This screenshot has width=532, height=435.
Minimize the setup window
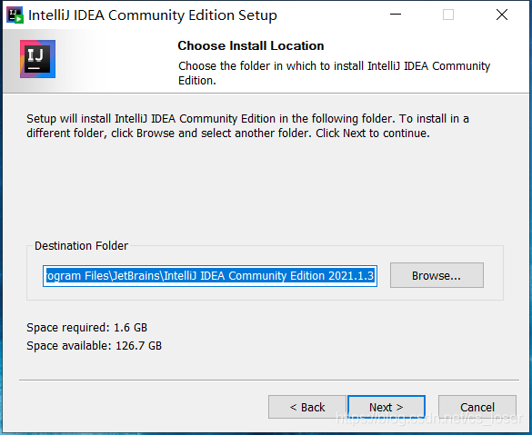[x=396, y=15]
